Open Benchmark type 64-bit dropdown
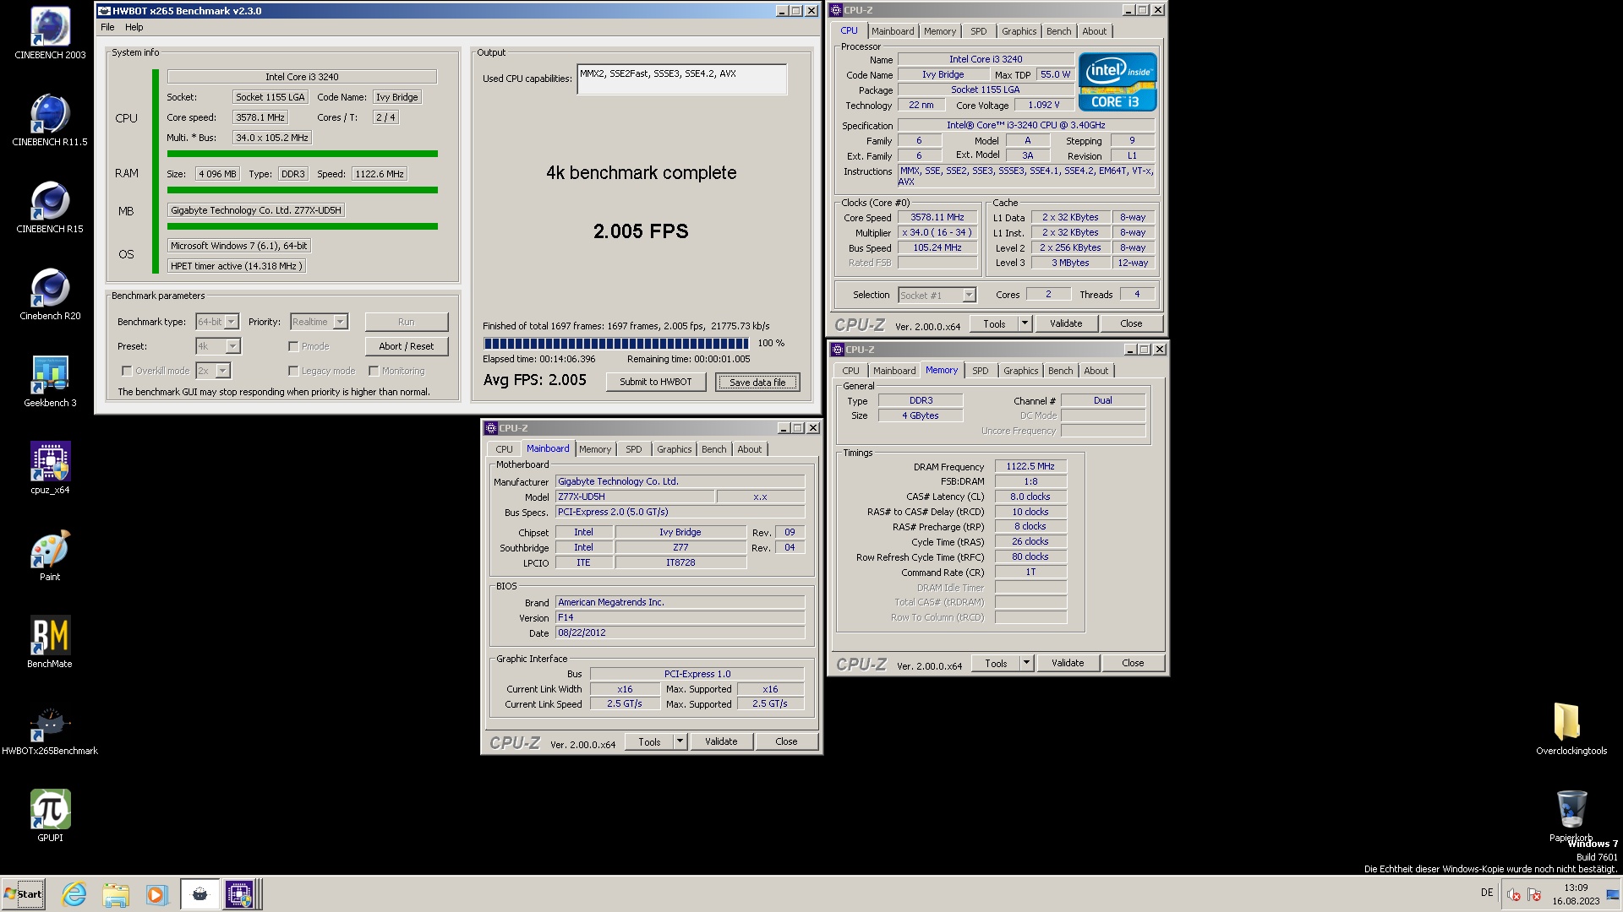Screen dimensions: 1623x912 tap(232, 322)
